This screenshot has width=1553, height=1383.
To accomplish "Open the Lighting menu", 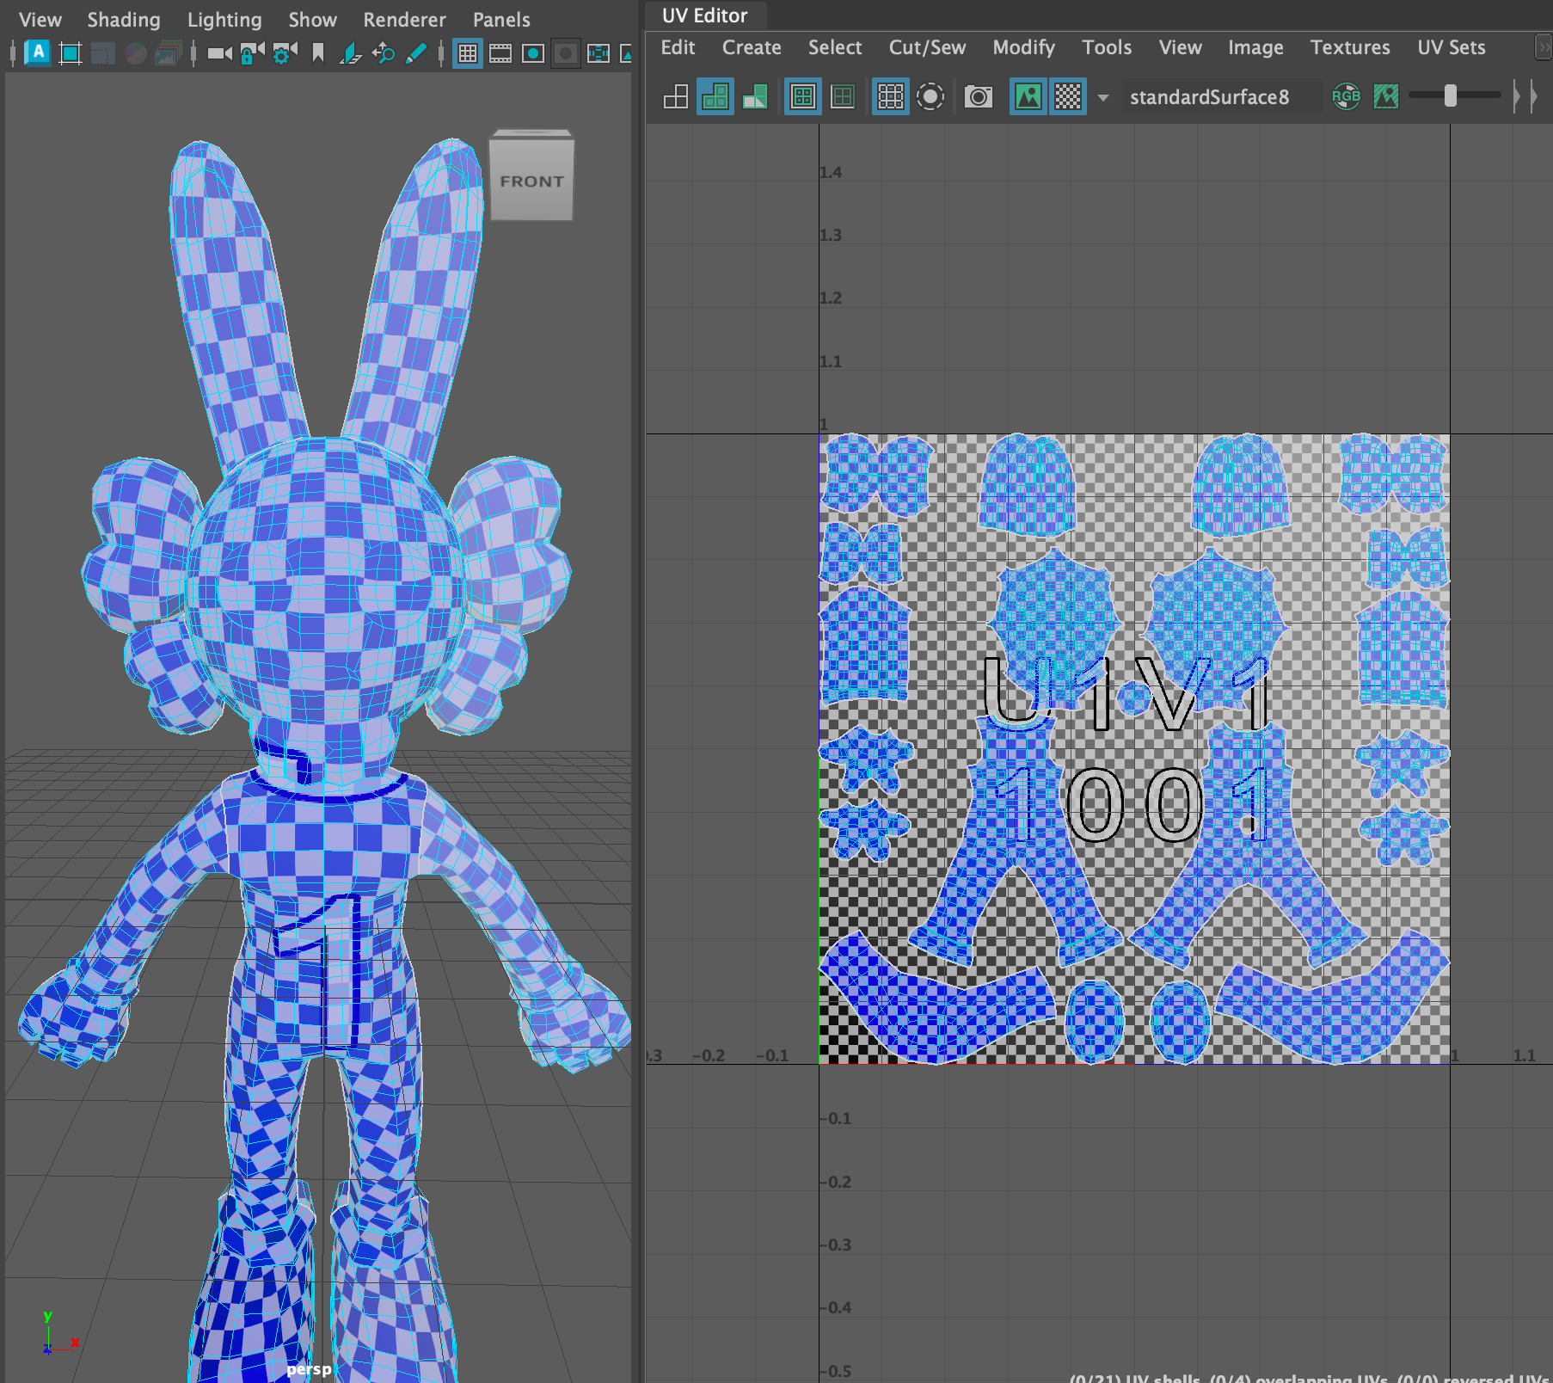I will (224, 20).
